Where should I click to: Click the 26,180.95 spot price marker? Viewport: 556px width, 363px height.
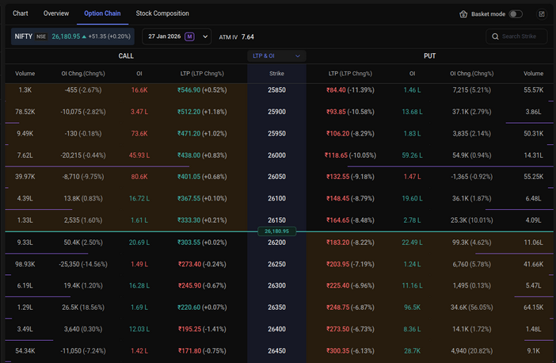276,231
